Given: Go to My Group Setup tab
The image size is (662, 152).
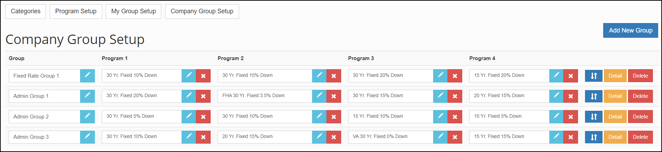Looking at the screenshot, I should point(134,12).
